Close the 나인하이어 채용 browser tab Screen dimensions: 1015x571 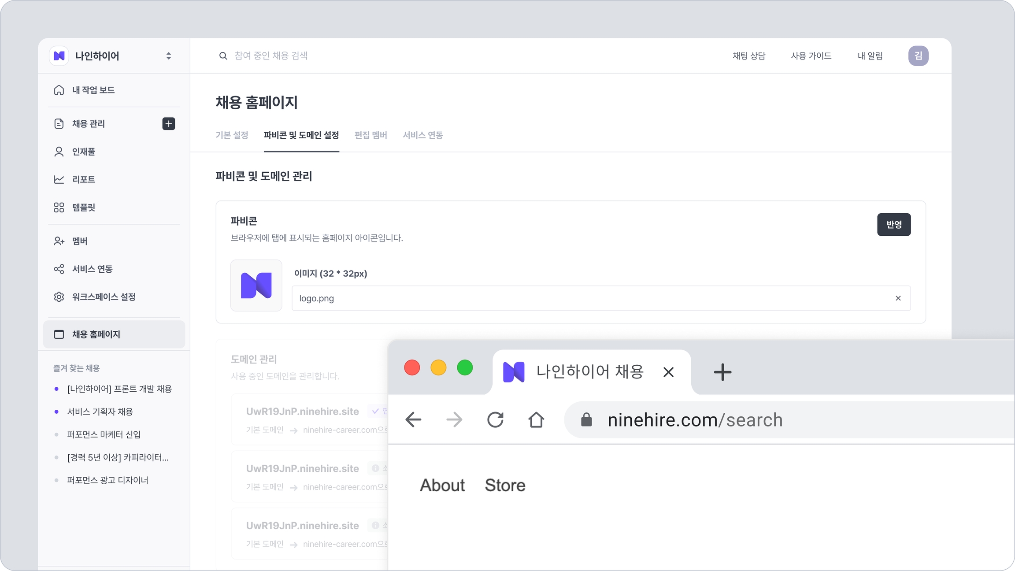668,372
